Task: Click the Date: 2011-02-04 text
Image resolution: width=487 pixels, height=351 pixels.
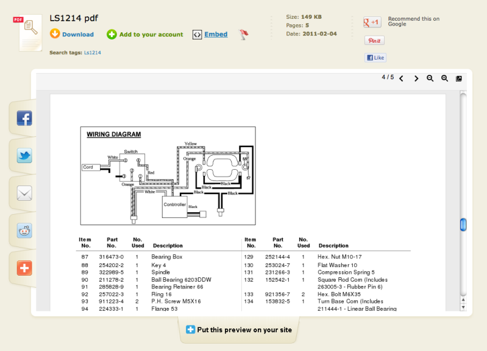Action: tap(311, 34)
